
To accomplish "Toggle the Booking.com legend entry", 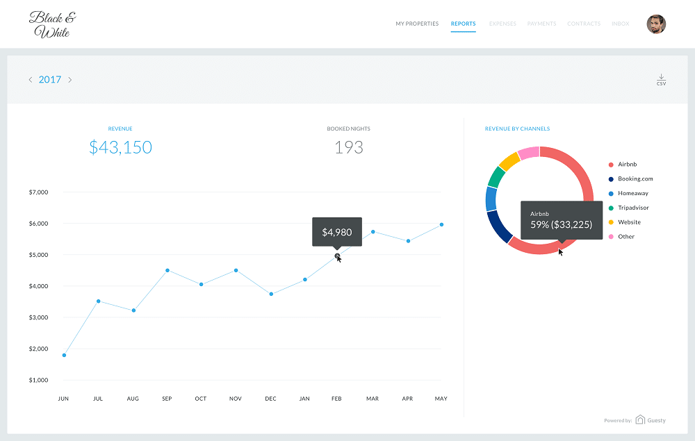I will [x=635, y=179].
